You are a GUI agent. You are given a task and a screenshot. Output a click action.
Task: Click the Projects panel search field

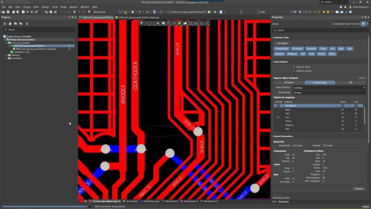(39, 30)
